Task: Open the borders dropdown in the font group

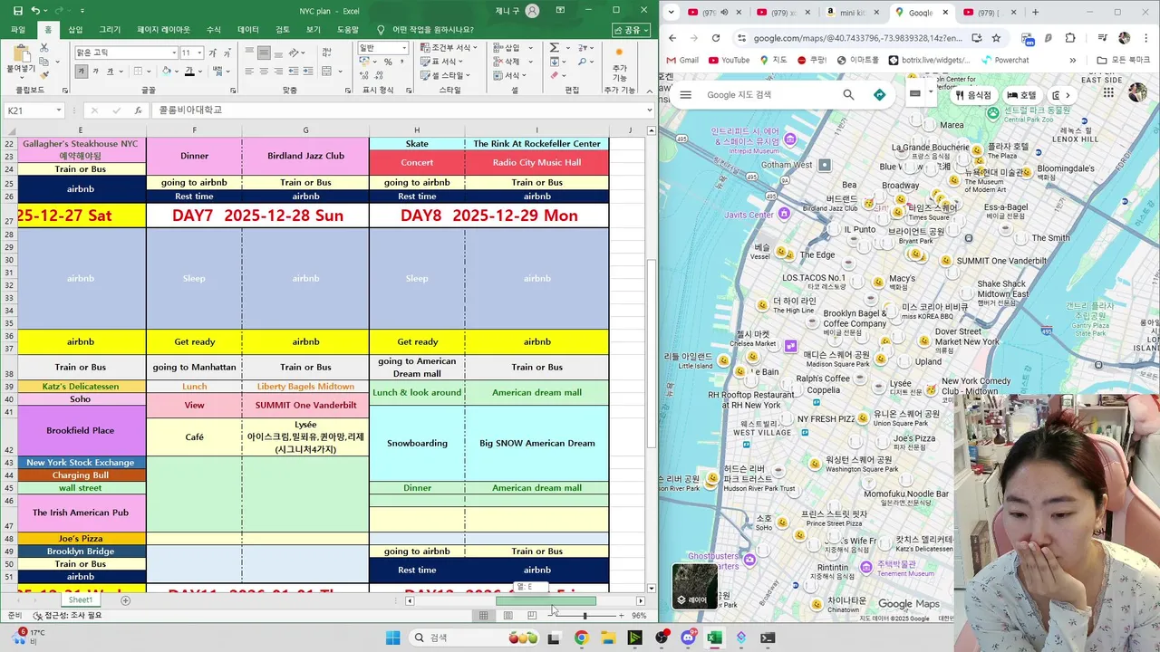Action: pos(150,71)
